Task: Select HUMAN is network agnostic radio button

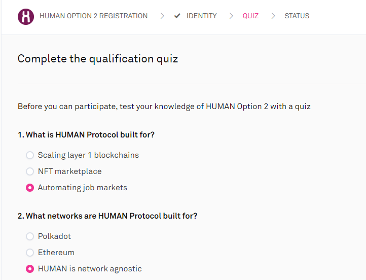Action: pos(30,269)
